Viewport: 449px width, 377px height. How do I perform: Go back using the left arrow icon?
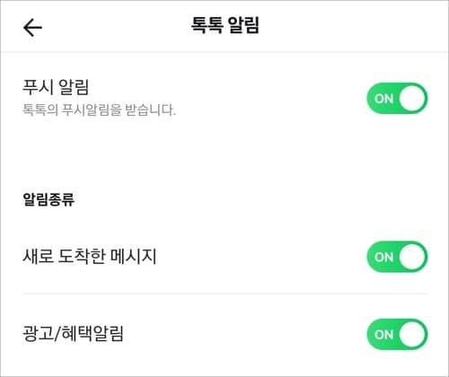(32, 28)
